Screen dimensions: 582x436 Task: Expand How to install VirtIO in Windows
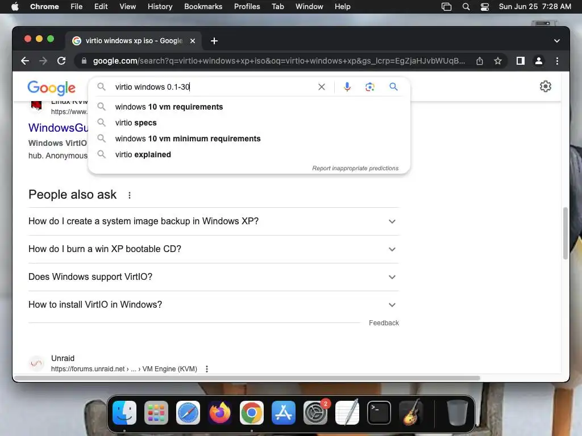(214, 305)
